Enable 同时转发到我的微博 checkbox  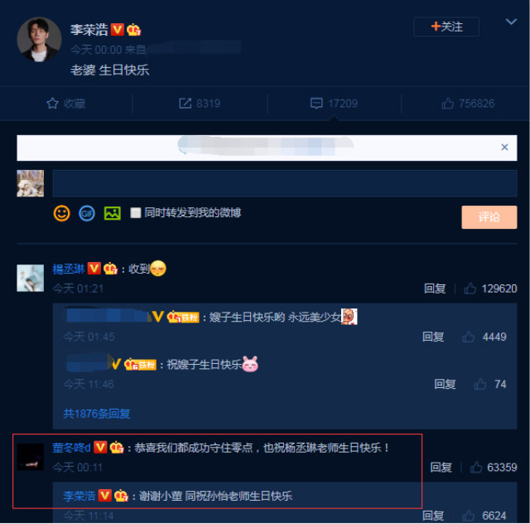coord(136,213)
